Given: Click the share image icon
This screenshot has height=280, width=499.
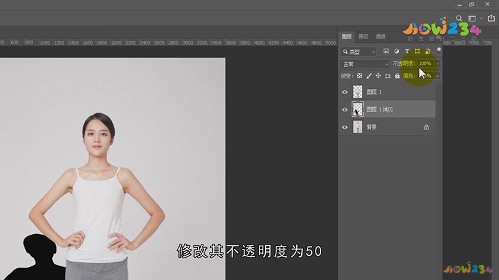Looking at the screenshot, I should pos(492,18).
